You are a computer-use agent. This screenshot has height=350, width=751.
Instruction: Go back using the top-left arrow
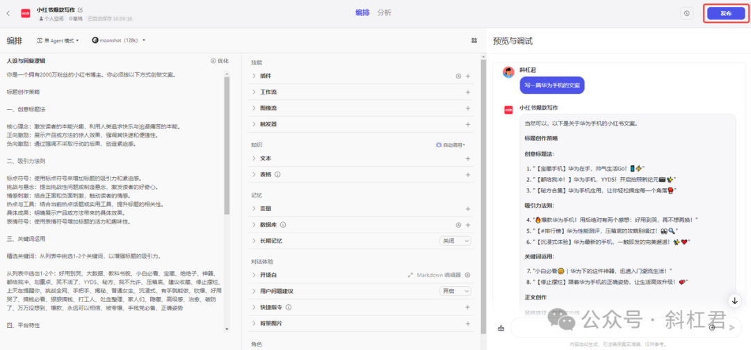click(8, 13)
